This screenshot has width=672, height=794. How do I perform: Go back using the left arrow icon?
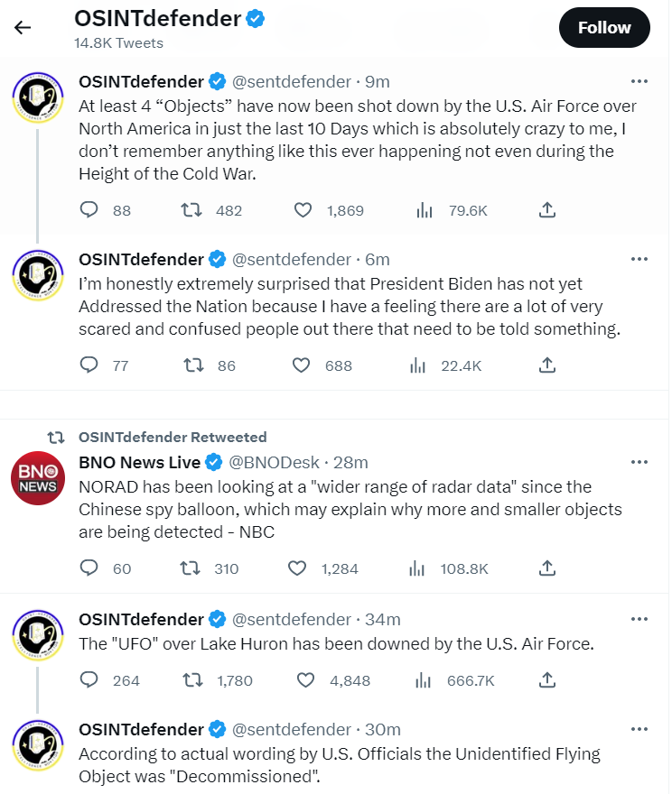coord(23,27)
